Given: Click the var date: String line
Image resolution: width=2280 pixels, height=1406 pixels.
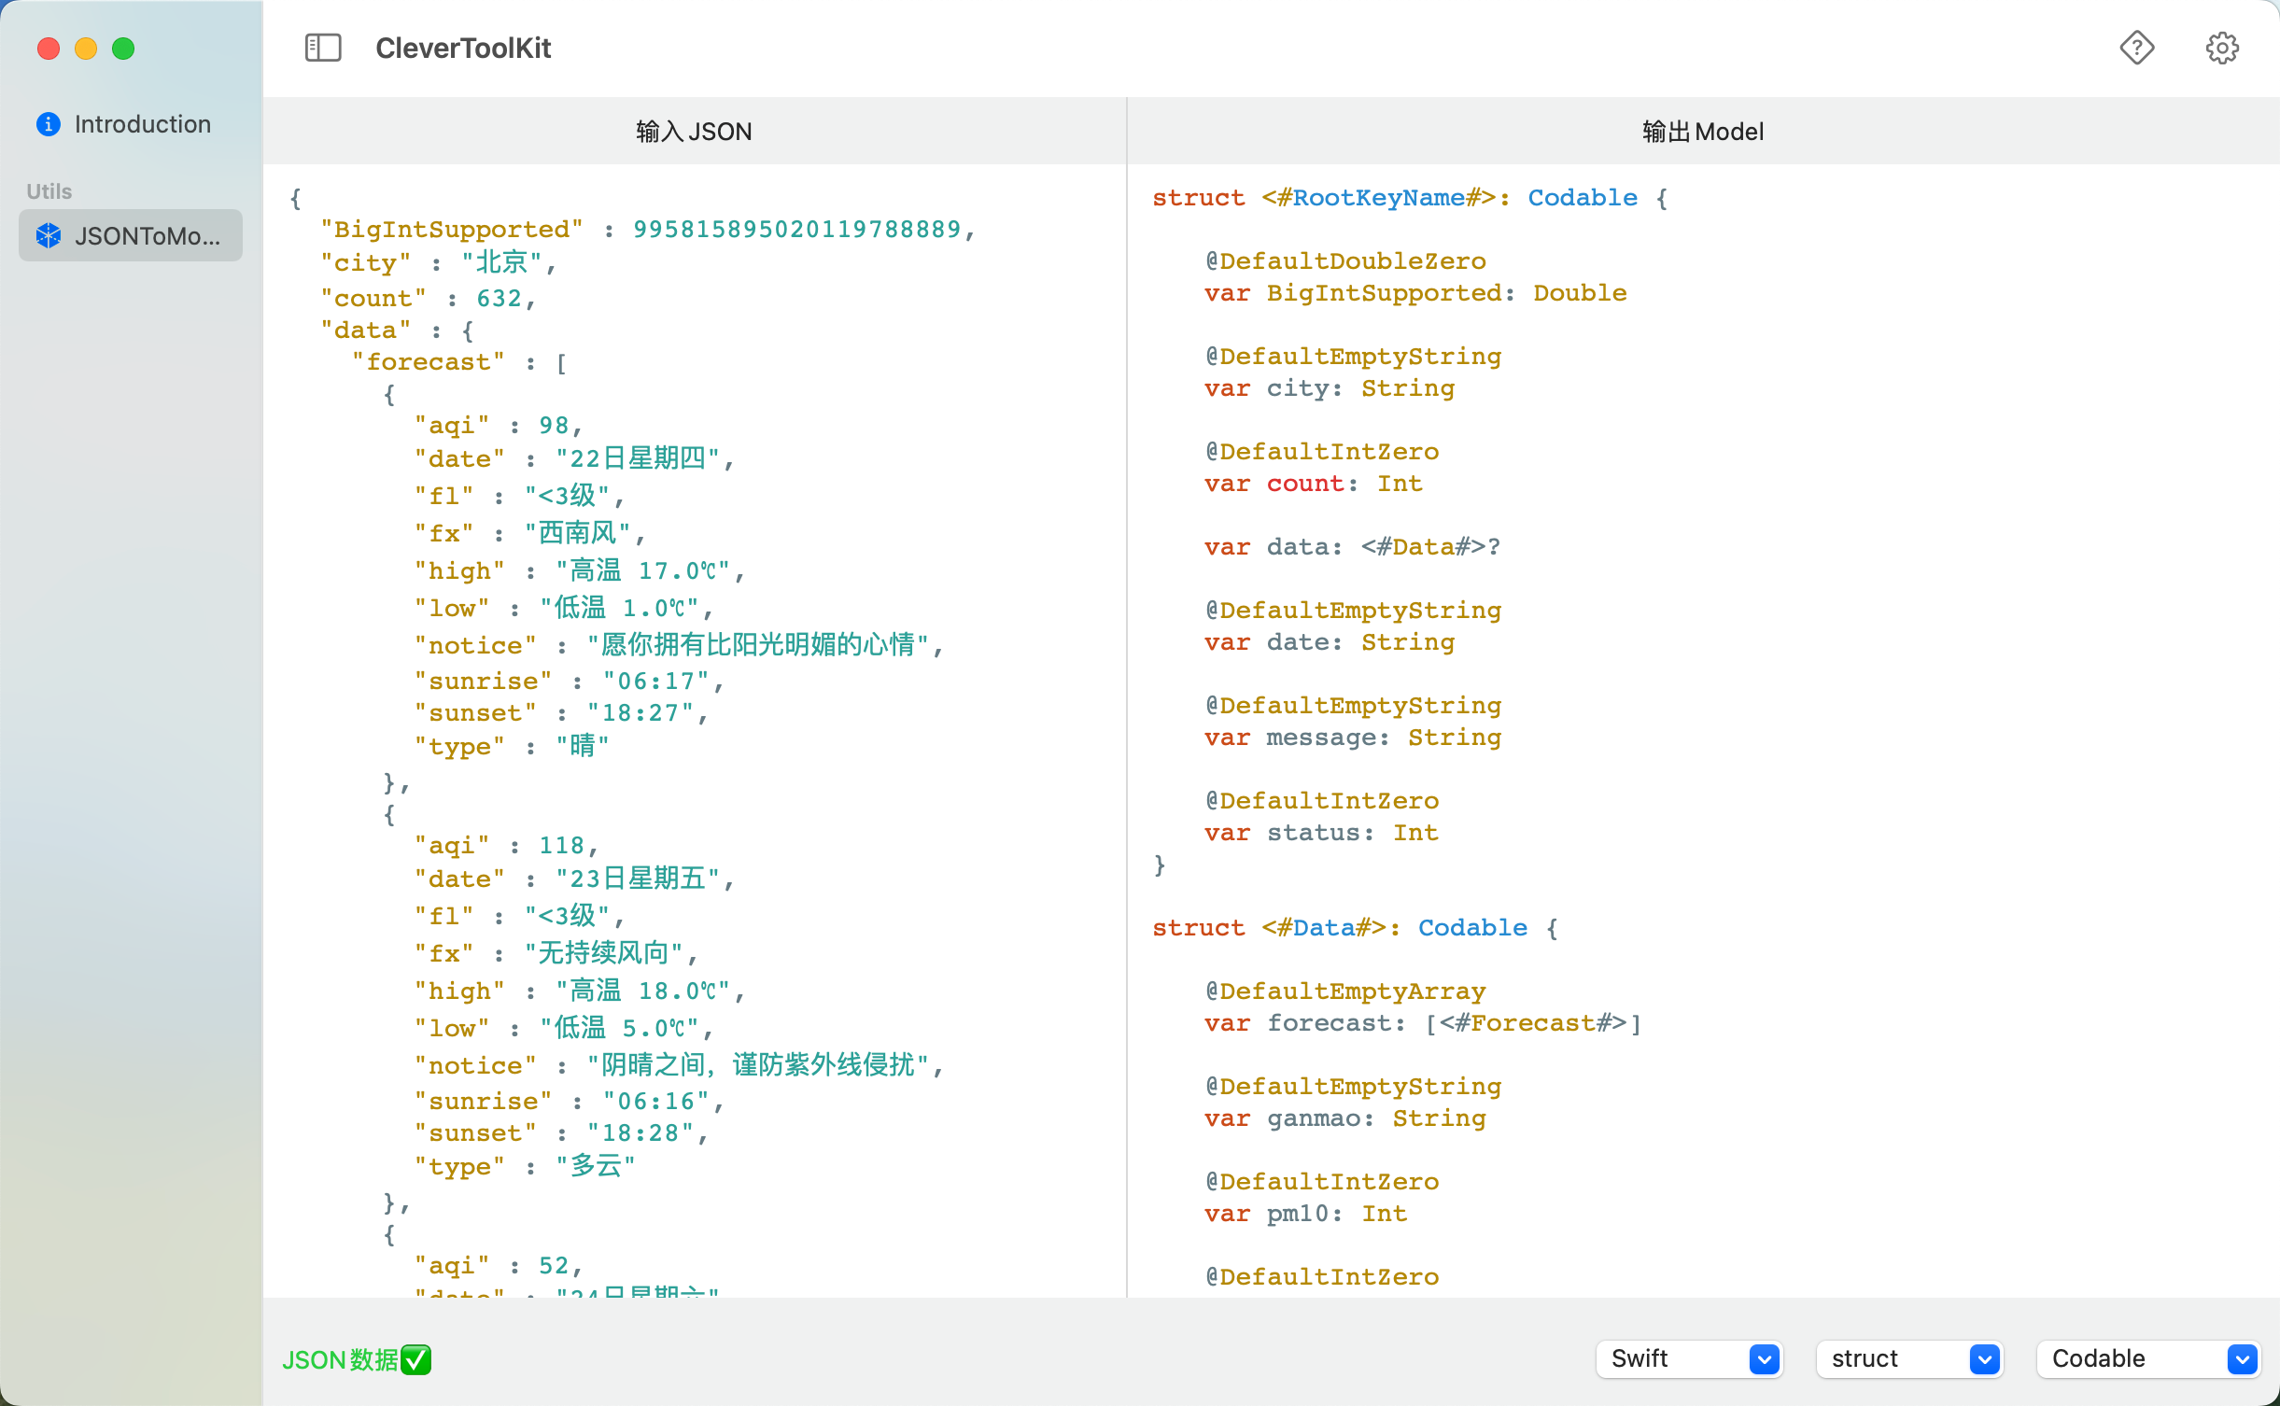Looking at the screenshot, I should [x=1330, y=642].
